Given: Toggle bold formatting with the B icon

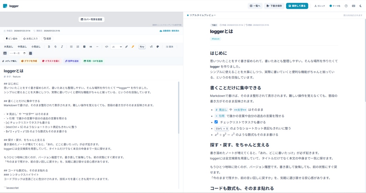Looking at the screenshot, I should 49,47.
